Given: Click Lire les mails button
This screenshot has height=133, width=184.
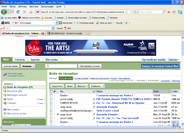Looking at the screenshot, I should 11,66.
